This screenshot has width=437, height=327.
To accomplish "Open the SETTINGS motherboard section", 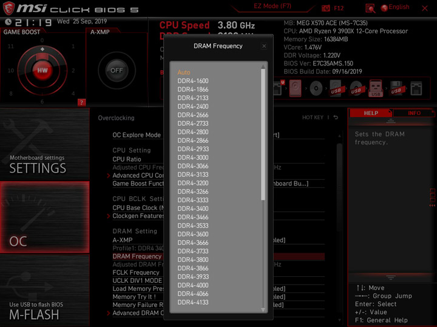I will pos(44,144).
